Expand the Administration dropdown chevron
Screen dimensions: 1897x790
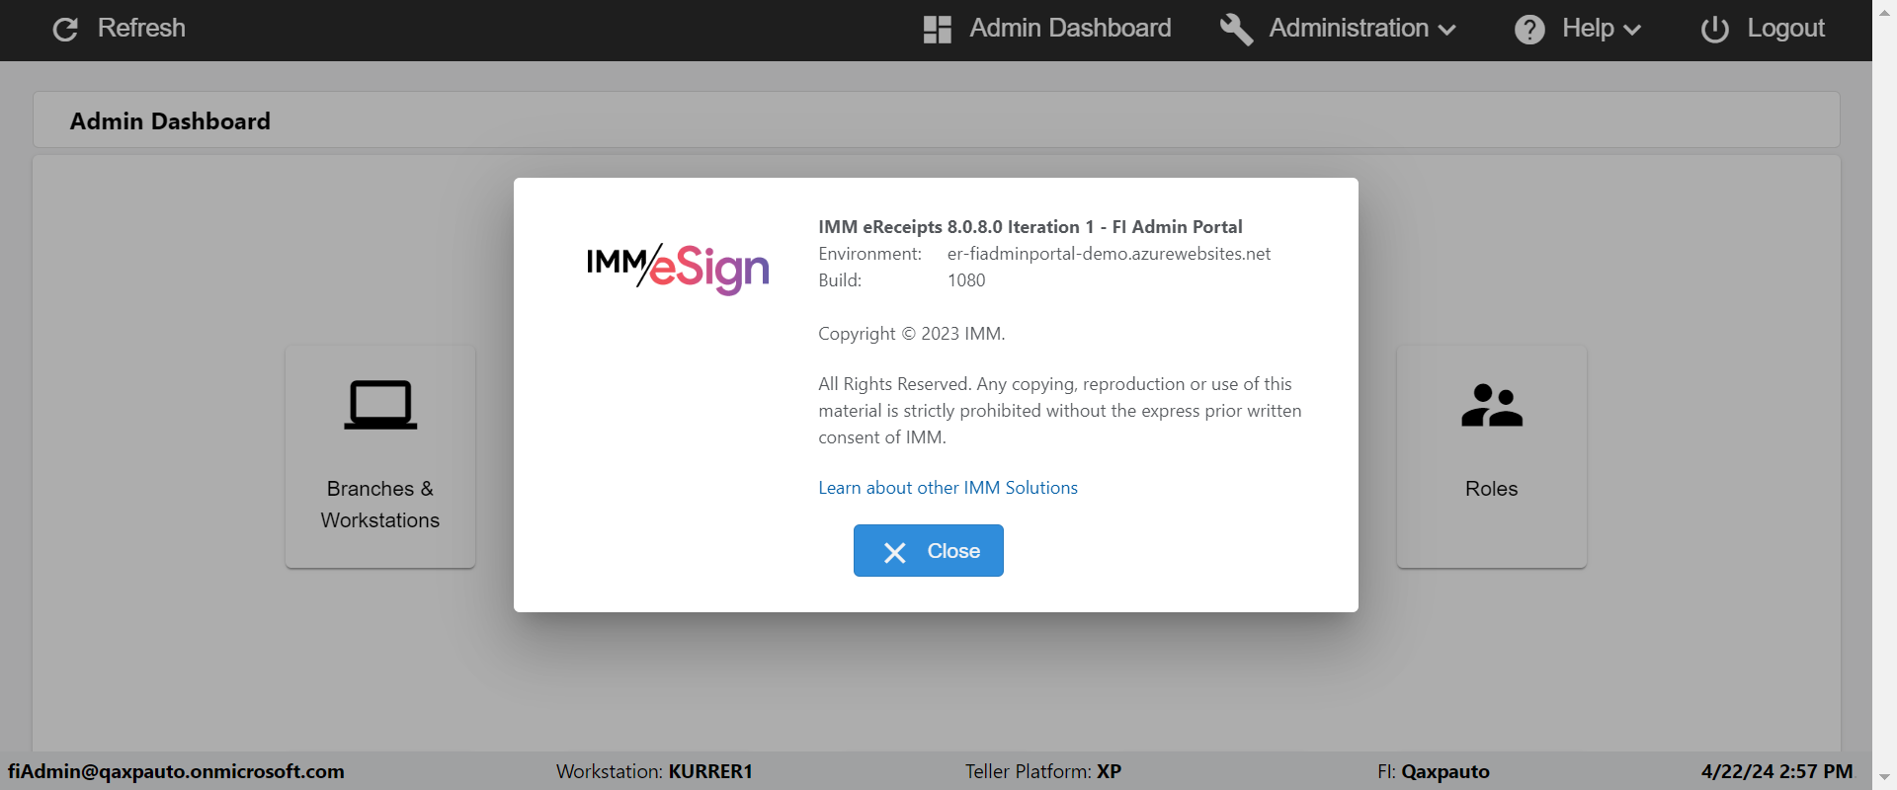(x=1447, y=31)
